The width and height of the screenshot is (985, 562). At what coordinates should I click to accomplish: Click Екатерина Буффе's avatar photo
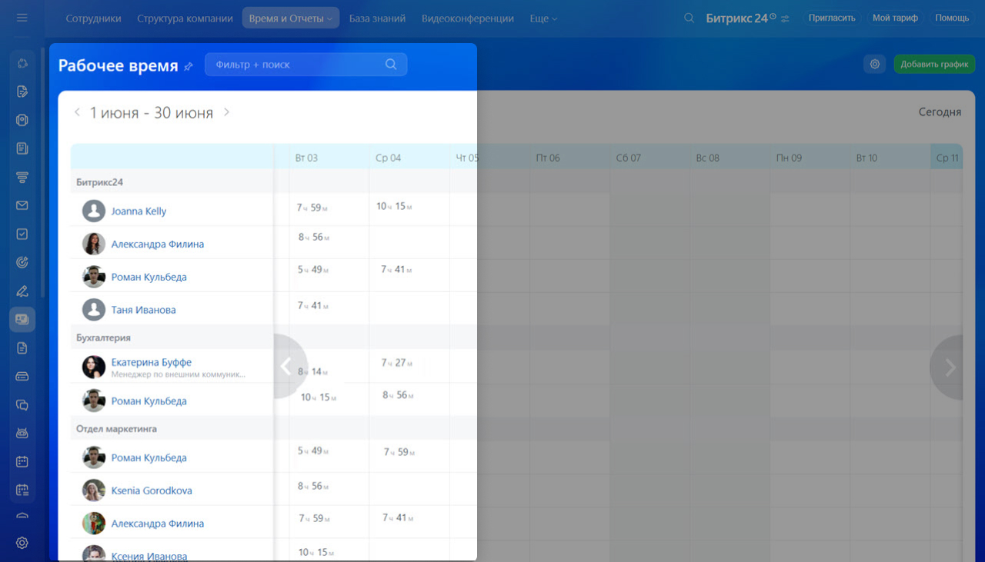click(x=94, y=367)
